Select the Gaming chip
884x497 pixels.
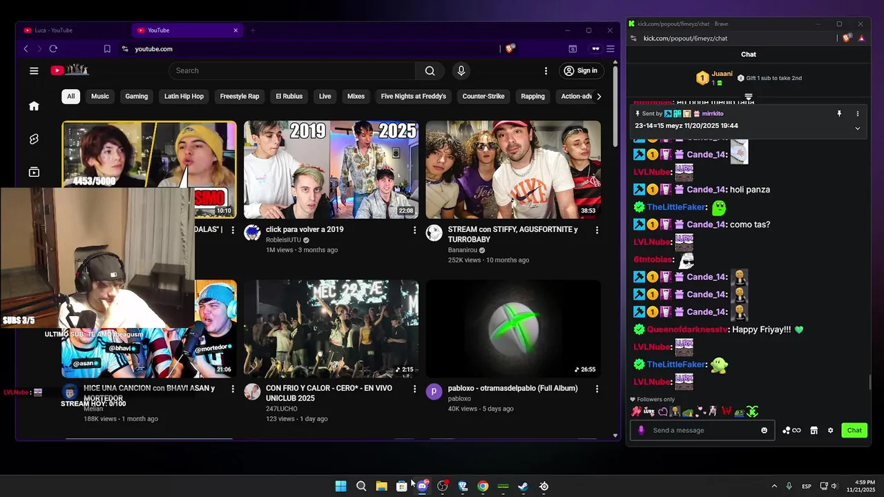click(137, 97)
